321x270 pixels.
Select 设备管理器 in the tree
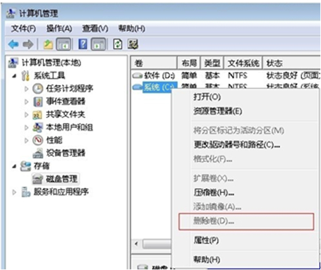point(66,153)
